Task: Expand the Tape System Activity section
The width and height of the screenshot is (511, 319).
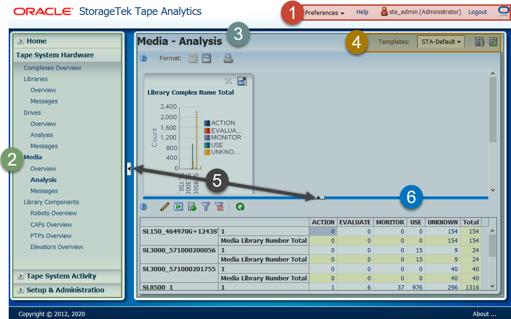Action: point(20,276)
